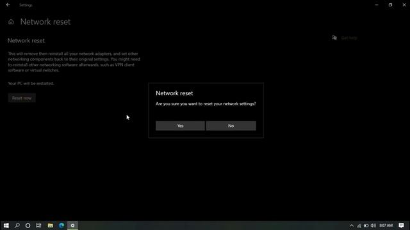Restore down the Settings window
The height and width of the screenshot is (230, 410).
point(390,4)
